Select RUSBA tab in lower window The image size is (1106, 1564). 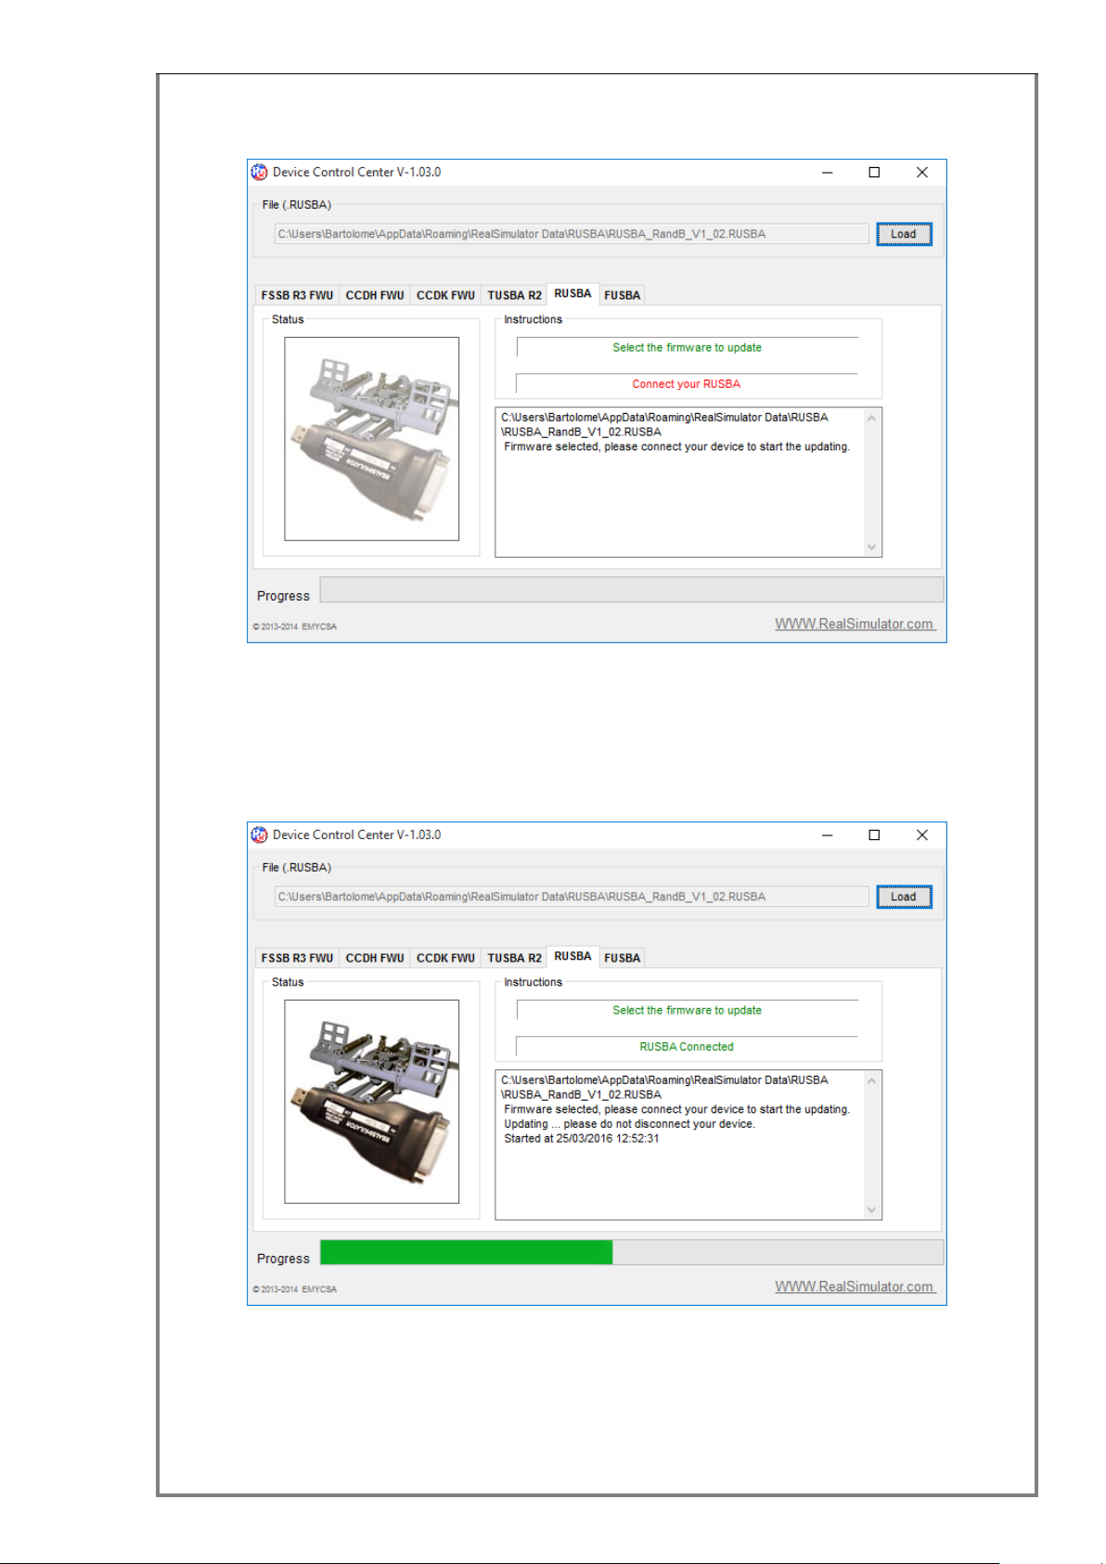click(572, 956)
